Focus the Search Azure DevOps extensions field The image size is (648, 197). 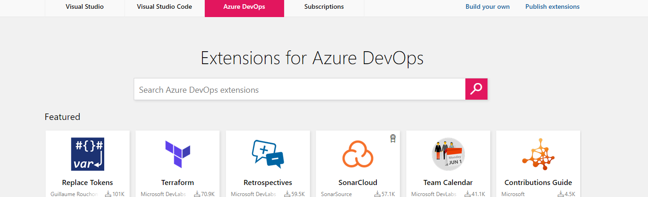pos(300,89)
